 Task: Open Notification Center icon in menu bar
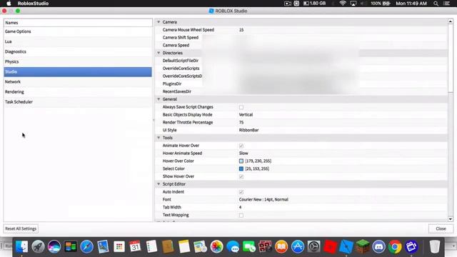[447, 4]
